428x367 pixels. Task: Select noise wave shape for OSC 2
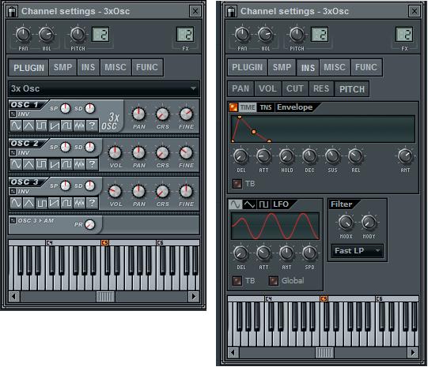pyautogui.click(x=79, y=164)
